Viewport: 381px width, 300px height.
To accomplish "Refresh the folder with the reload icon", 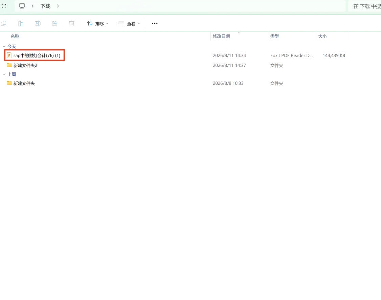I will pyautogui.click(x=4, y=6).
